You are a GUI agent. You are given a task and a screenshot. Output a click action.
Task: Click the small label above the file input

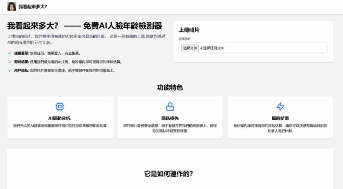(x=185, y=39)
